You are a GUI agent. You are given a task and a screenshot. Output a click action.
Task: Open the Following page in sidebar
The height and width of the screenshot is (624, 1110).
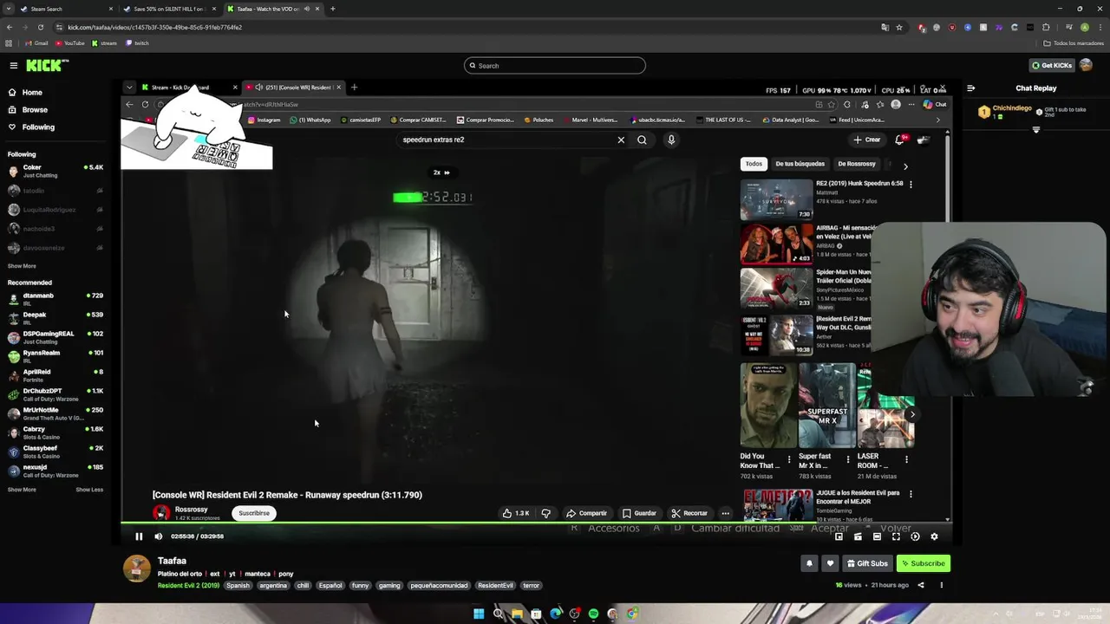click(x=37, y=127)
